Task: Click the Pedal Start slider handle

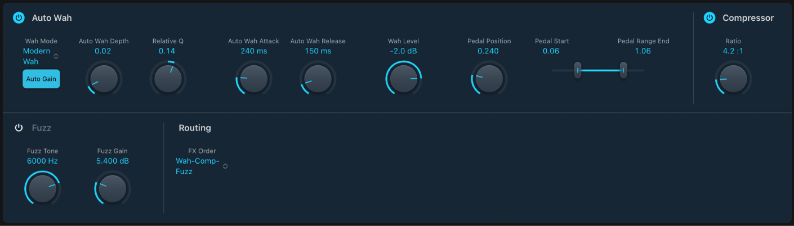Action: point(577,70)
